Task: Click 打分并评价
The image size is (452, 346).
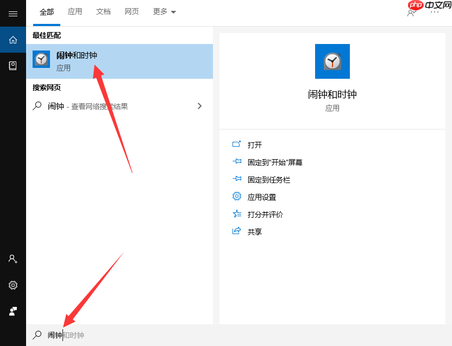Action: [265, 215]
